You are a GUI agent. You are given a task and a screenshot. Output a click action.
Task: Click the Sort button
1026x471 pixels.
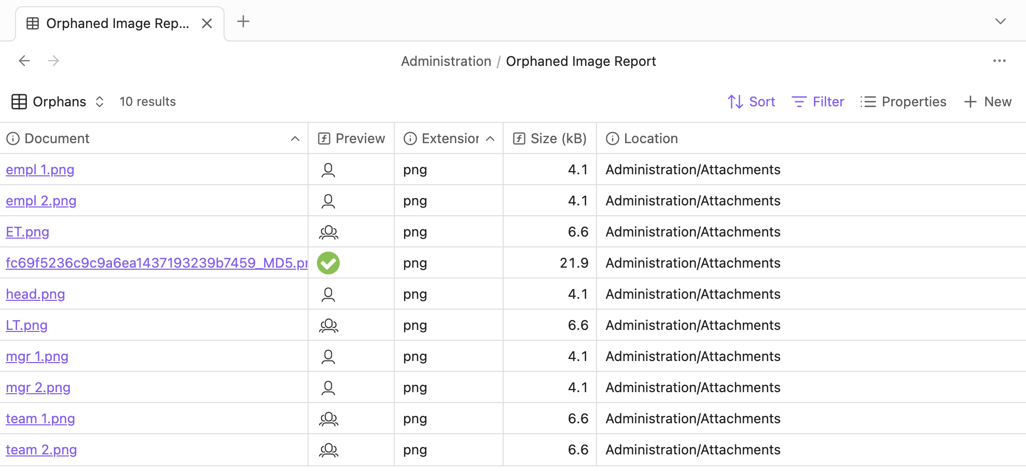(751, 102)
